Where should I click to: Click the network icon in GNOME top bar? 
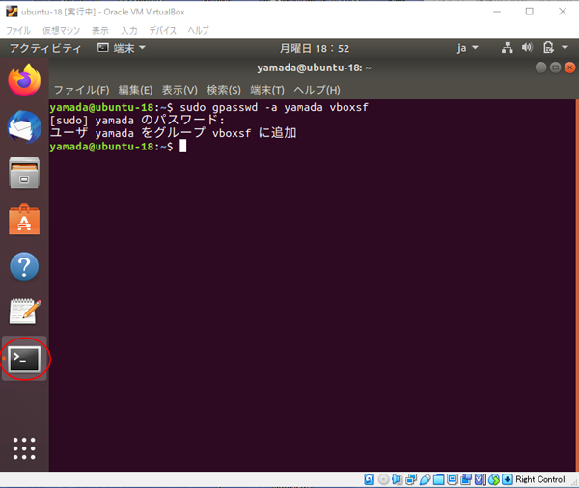coord(507,48)
